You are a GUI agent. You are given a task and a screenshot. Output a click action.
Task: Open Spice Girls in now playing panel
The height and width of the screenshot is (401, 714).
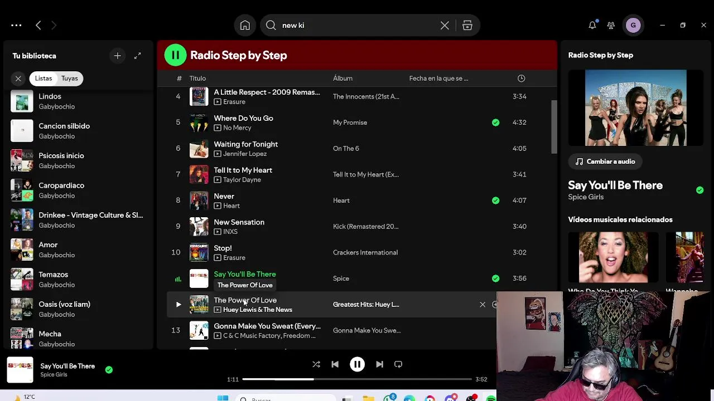586,197
